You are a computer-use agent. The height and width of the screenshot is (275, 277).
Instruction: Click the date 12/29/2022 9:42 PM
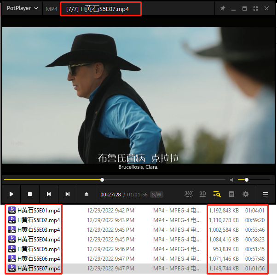(110, 211)
